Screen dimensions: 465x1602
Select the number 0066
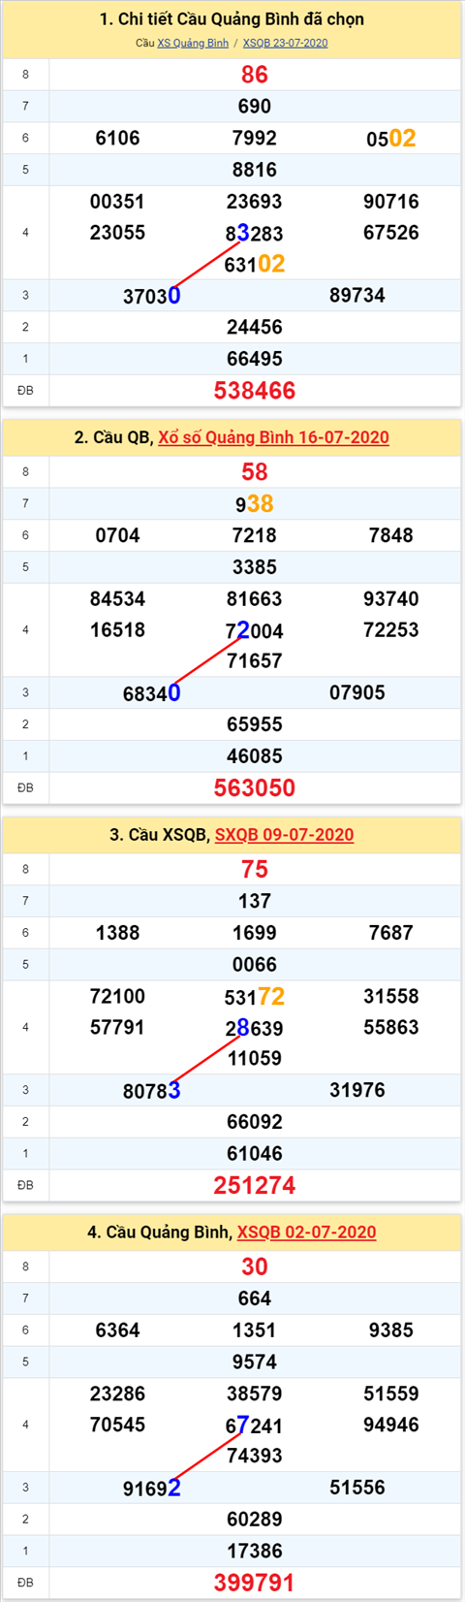click(x=255, y=965)
